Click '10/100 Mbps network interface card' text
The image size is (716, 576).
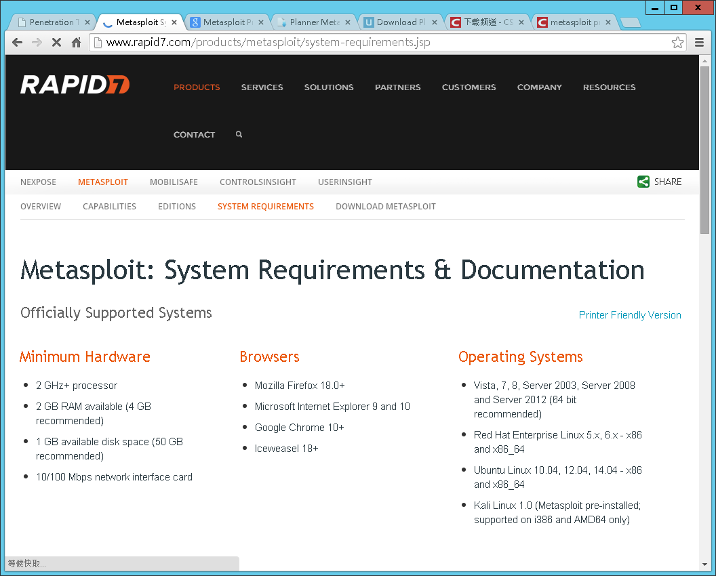point(114,477)
